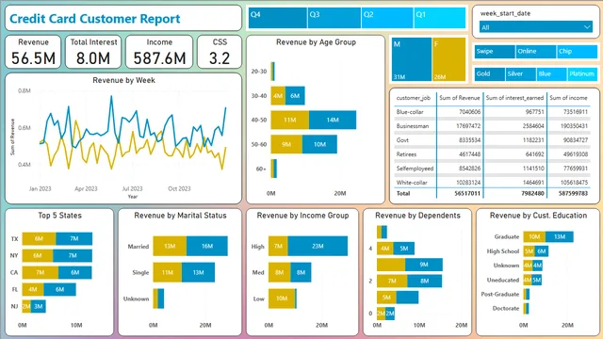603x339 pixels.
Task: Click the Married 16M blue bar
Action: pos(207,246)
